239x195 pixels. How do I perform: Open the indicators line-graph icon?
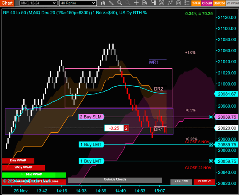tap(170, 3)
